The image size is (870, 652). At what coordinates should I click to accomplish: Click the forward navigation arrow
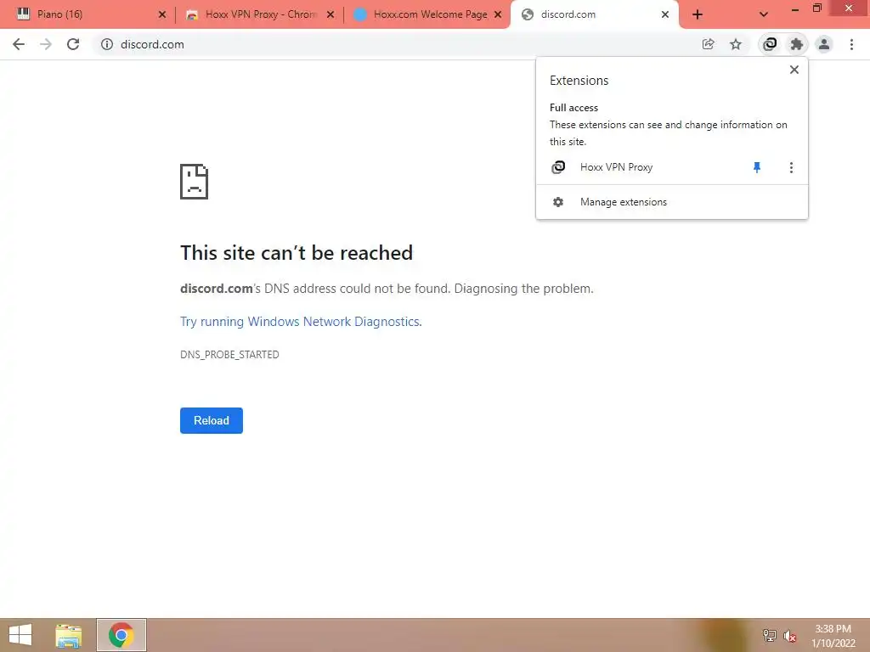46,44
